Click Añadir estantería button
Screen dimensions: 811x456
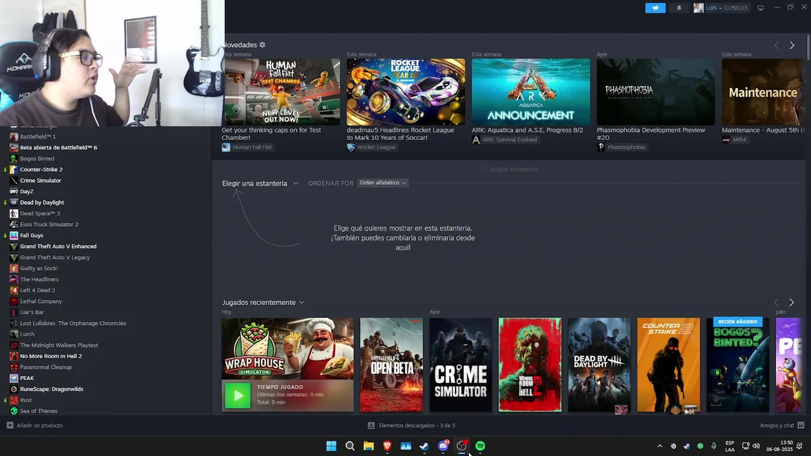tap(509, 169)
